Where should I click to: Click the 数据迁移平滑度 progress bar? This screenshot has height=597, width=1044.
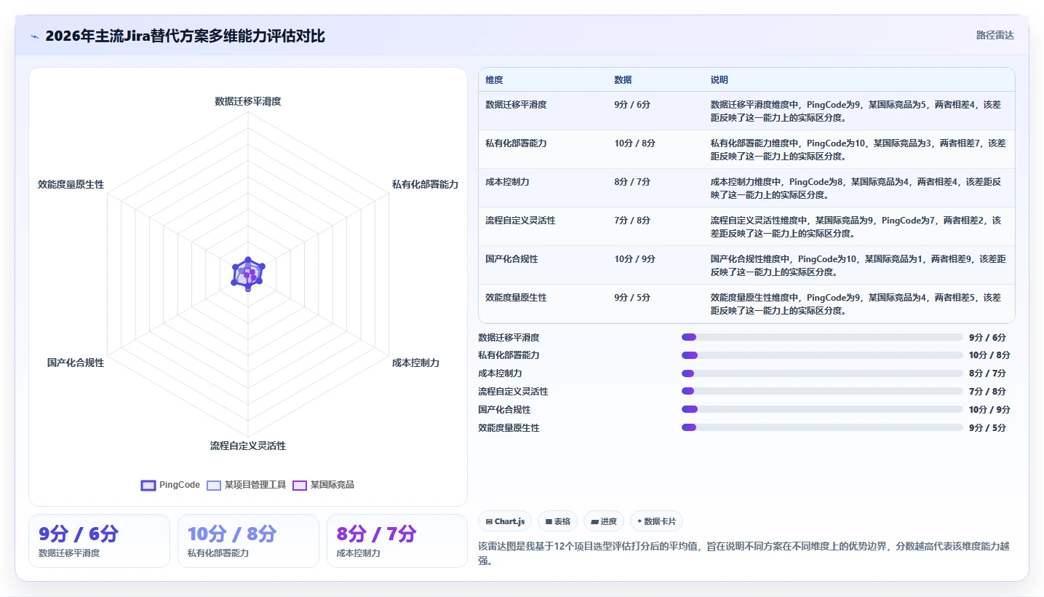pyautogui.click(x=822, y=337)
